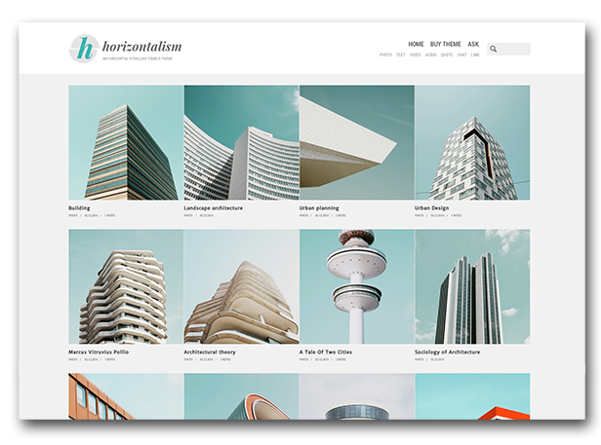Viewport: 601px width, 445px height.
Task: Click the Urban Design post title
Action: 431,207
